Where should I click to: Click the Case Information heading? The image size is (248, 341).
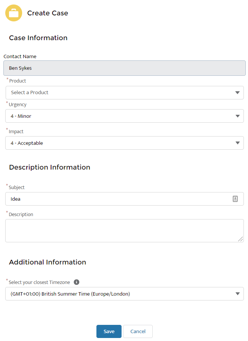pyautogui.click(x=38, y=38)
